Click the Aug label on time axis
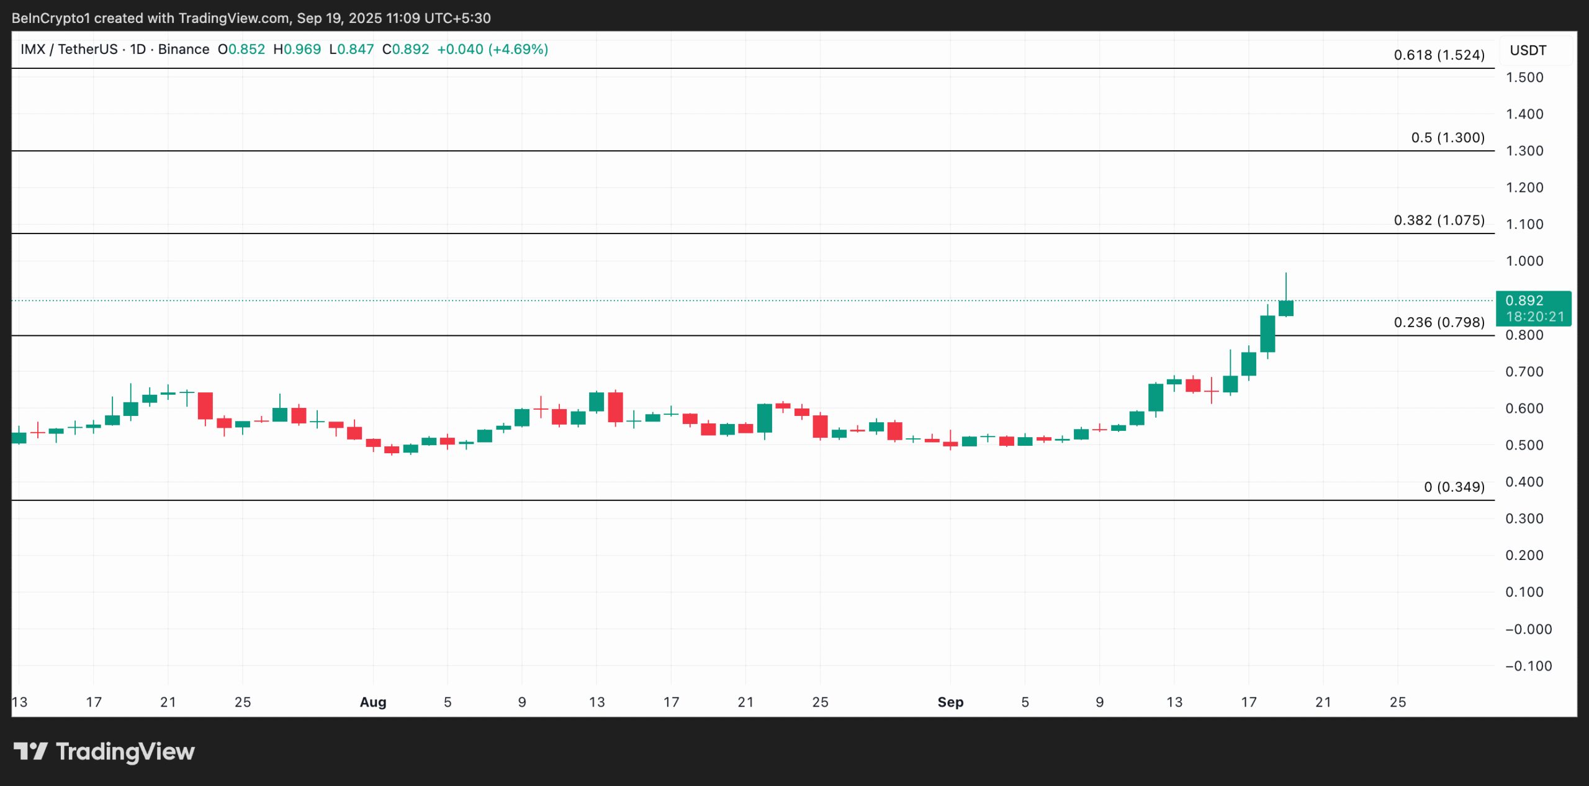 pos(372,702)
